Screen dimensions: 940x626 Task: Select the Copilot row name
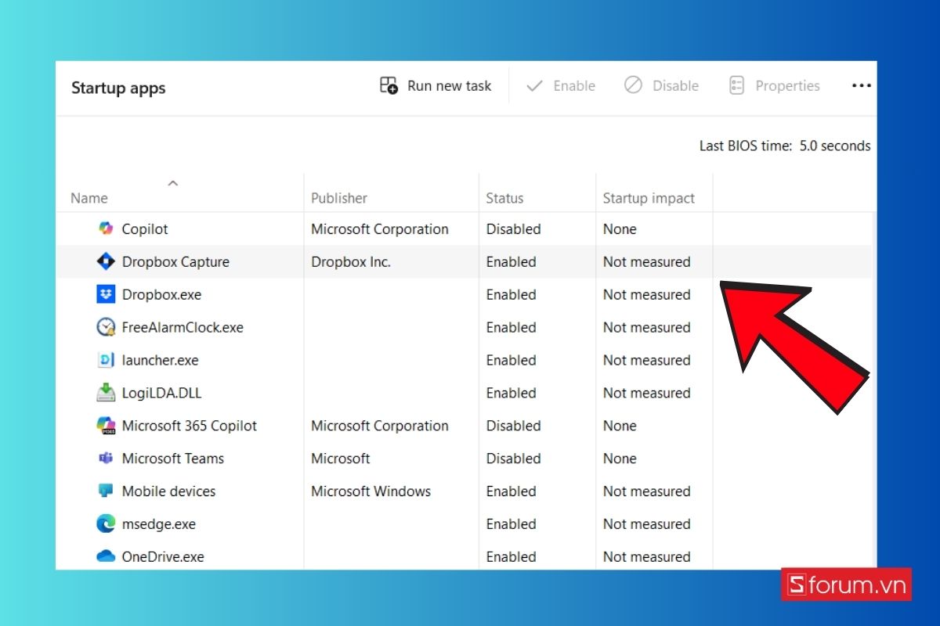pos(145,229)
